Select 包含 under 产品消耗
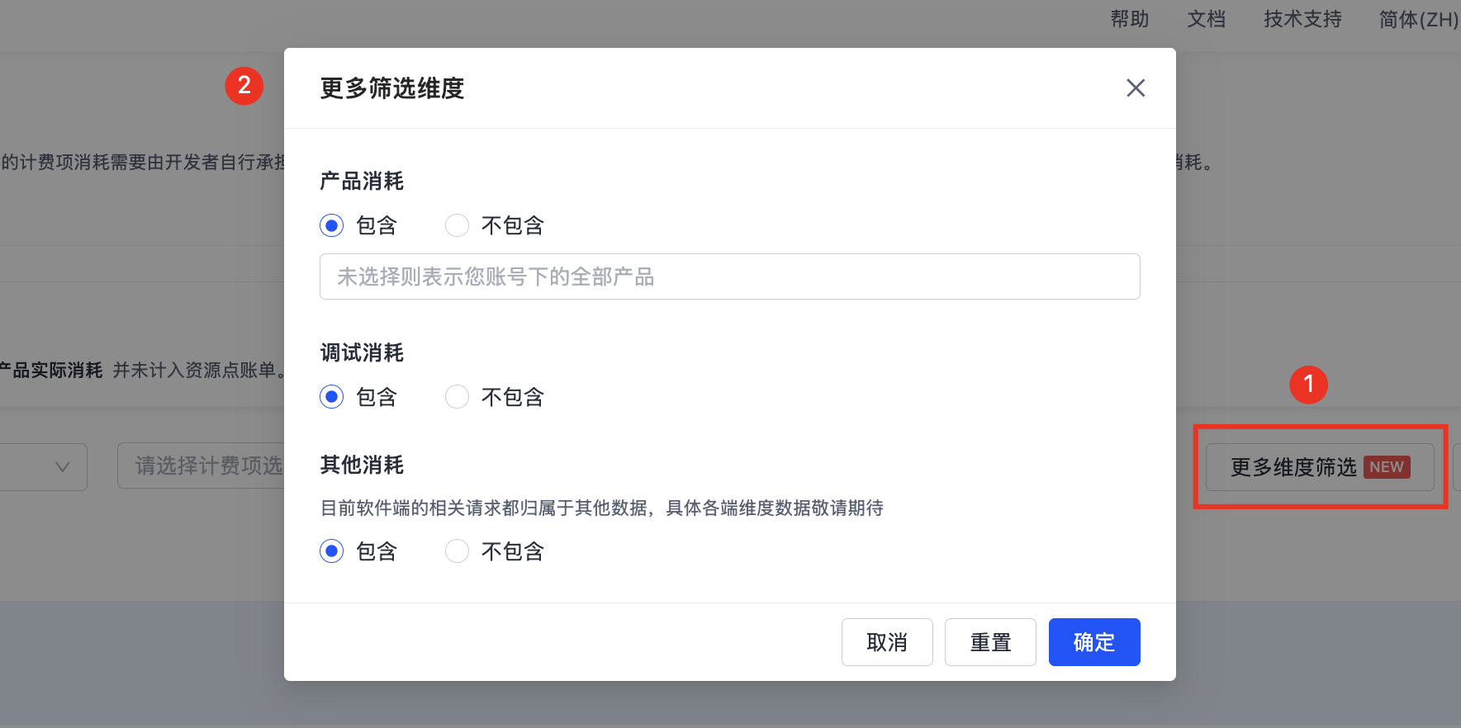 332,225
